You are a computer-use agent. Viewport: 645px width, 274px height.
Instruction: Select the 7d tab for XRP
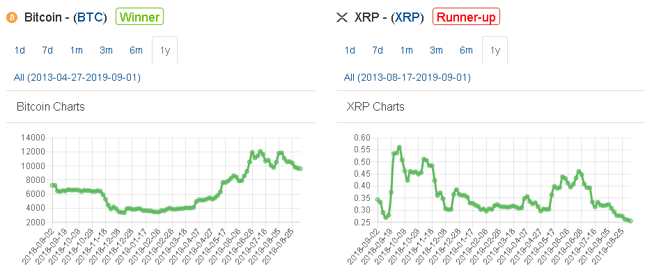pos(378,51)
